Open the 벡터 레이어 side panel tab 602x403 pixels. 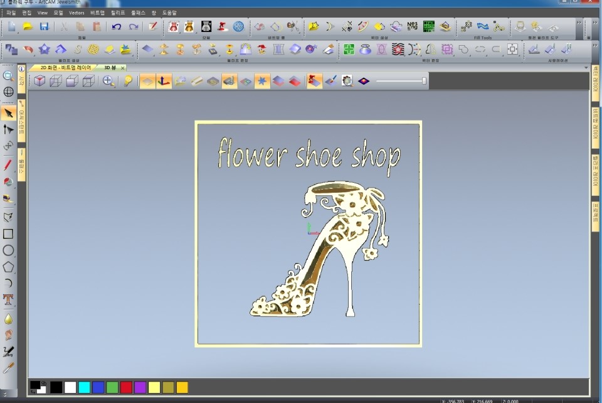tap(595, 83)
